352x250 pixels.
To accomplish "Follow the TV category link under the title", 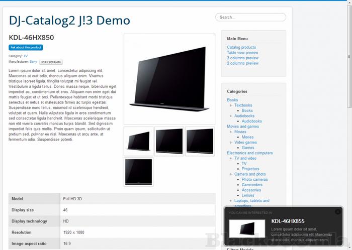I will click(25, 56).
